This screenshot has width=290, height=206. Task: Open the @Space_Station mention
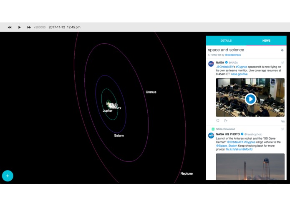click(x=227, y=146)
